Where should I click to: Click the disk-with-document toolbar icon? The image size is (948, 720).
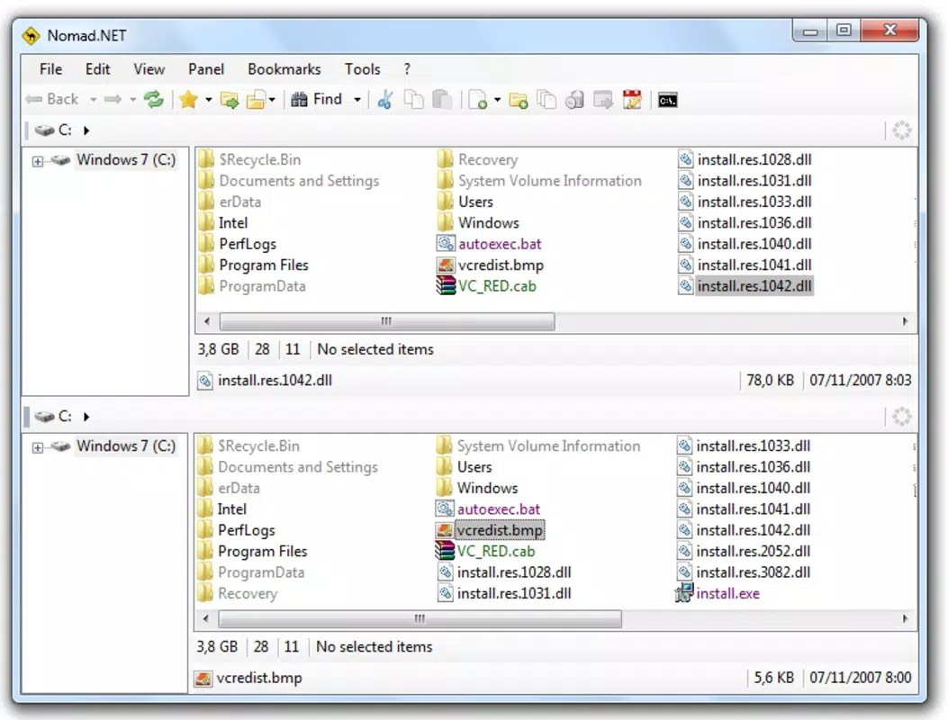tap(574, 100)
